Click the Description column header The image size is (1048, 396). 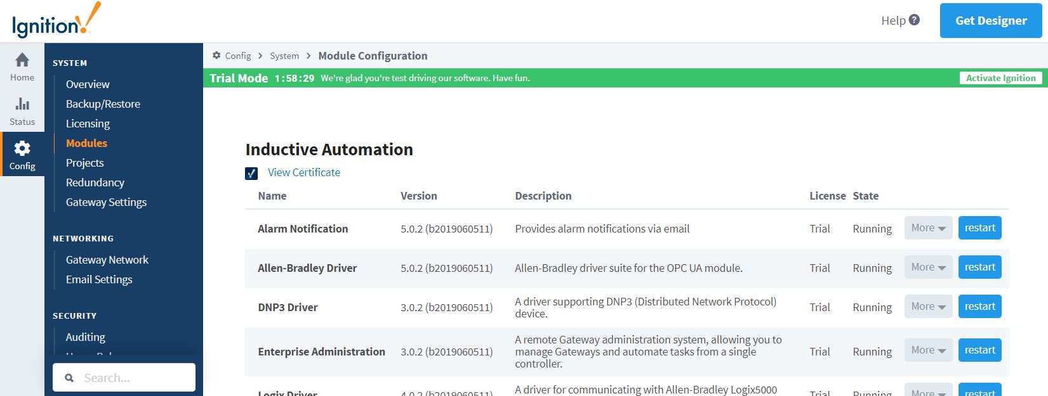(x=543, y=196)
